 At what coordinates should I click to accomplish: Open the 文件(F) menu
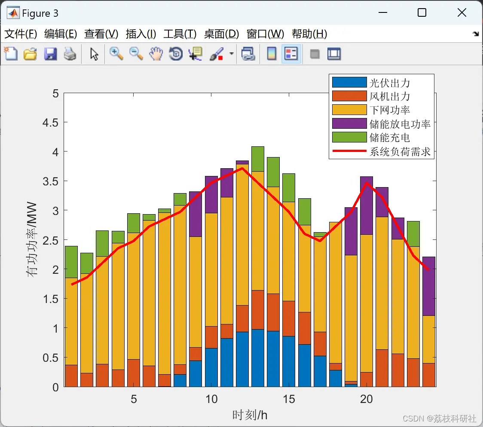21,34
